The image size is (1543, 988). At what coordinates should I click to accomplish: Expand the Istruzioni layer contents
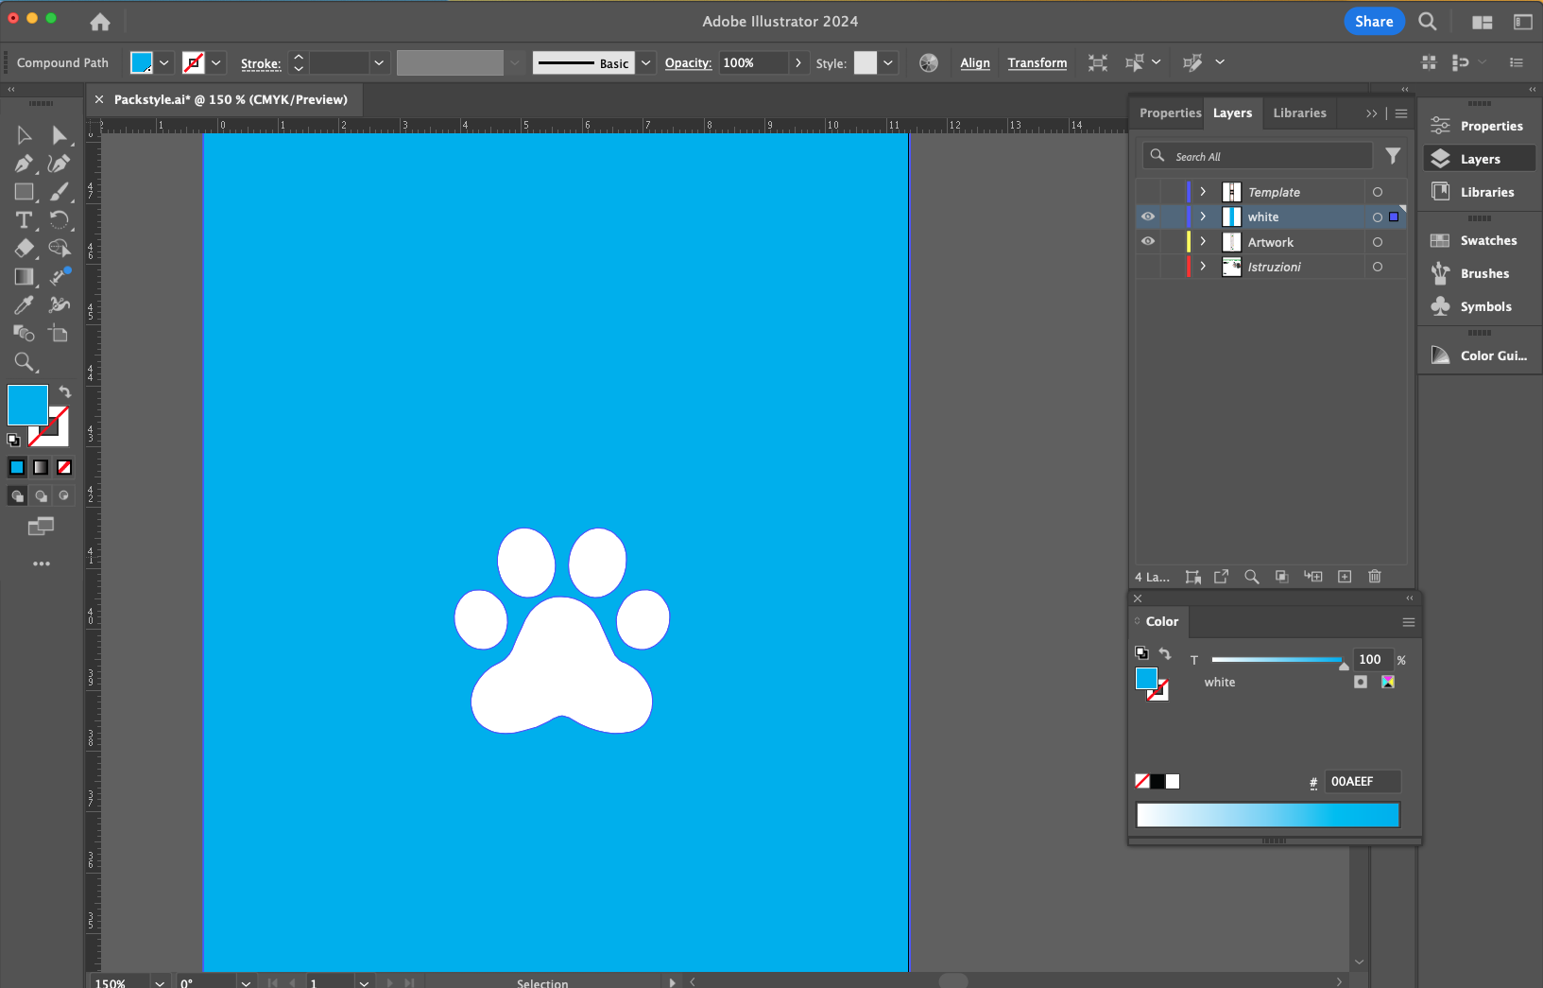click(x=1203, y=267)
